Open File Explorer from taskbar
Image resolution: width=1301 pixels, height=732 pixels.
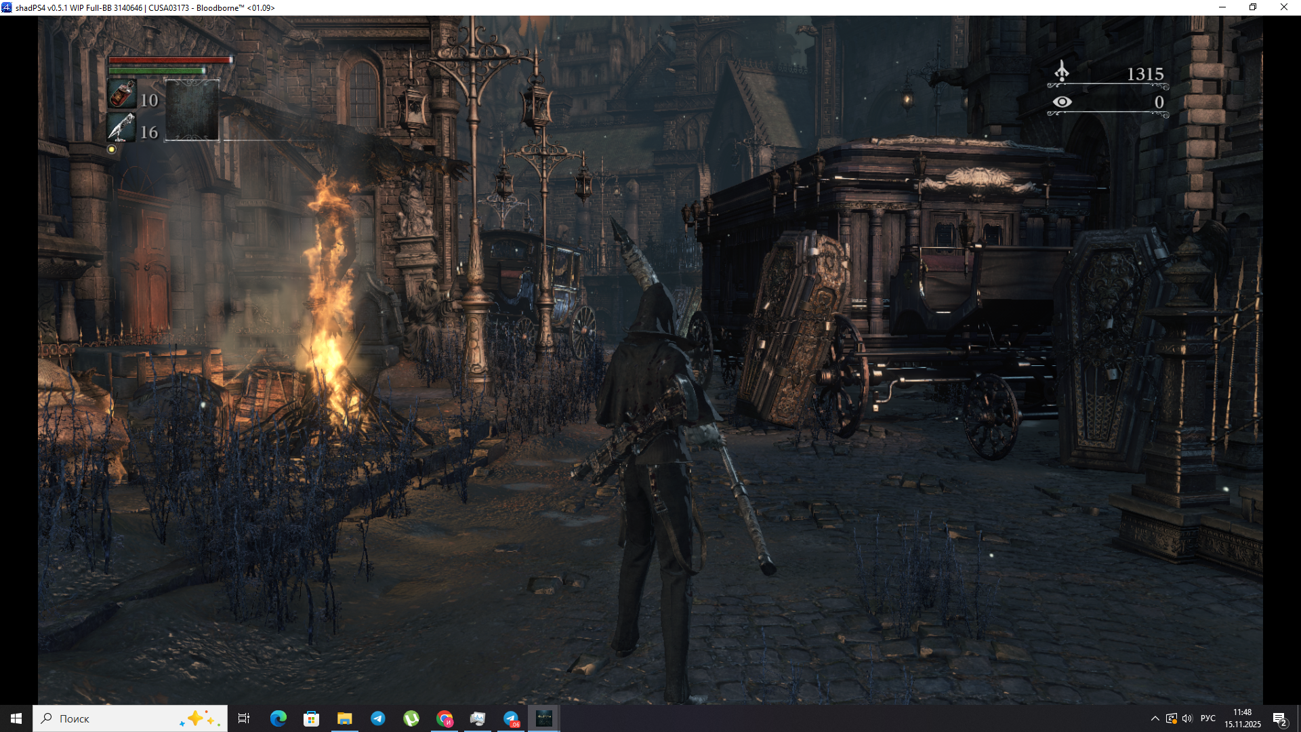pyautogui.click(x=344, y=718)
